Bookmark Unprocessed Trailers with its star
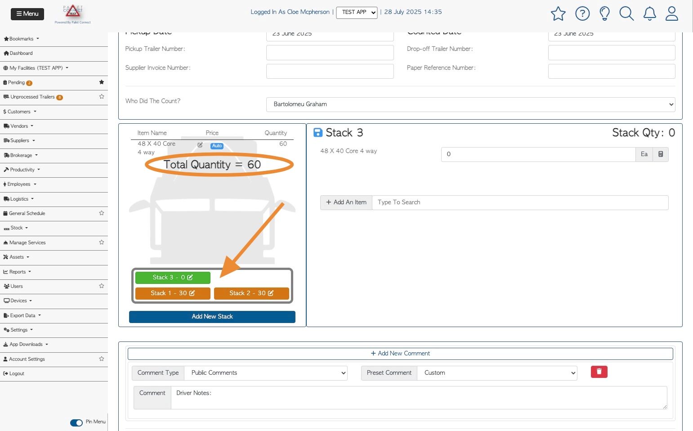 (x=102, y=96)
